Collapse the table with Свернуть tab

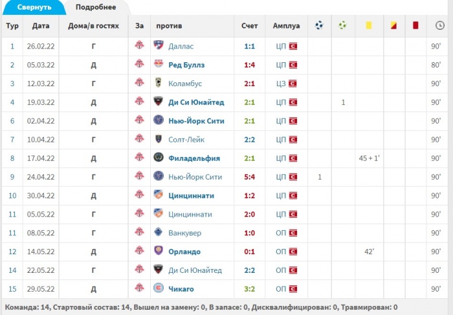(34, 7)
